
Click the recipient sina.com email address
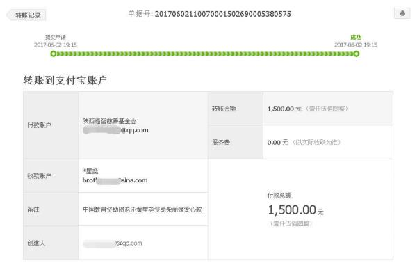115,180
